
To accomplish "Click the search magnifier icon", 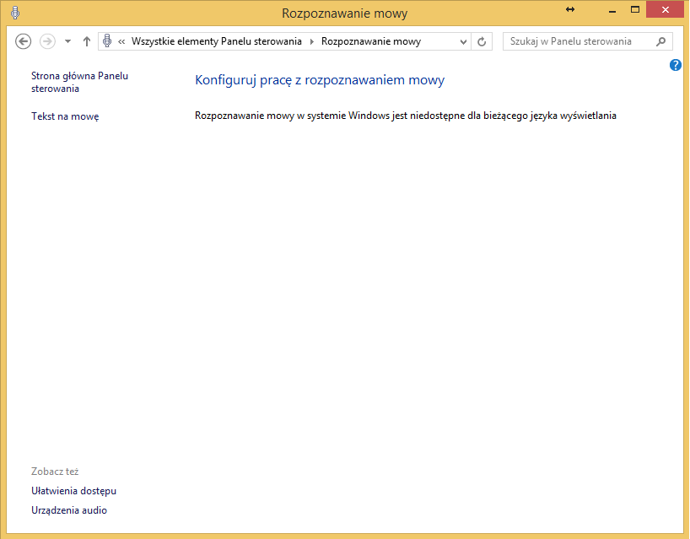I will pos(660,41).
